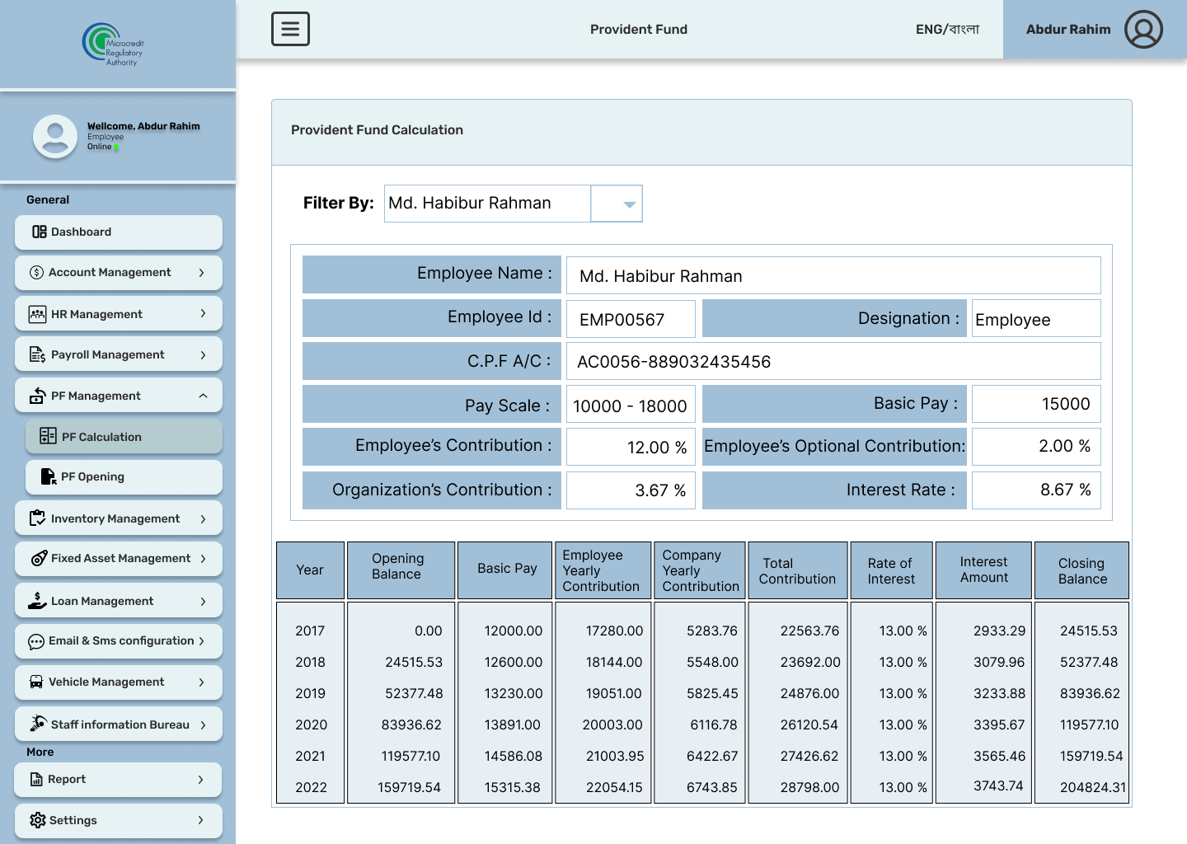Screen dimensions: 1187x844
Task: Click the PF Opening file icon
Action: (x=49, y=476)
